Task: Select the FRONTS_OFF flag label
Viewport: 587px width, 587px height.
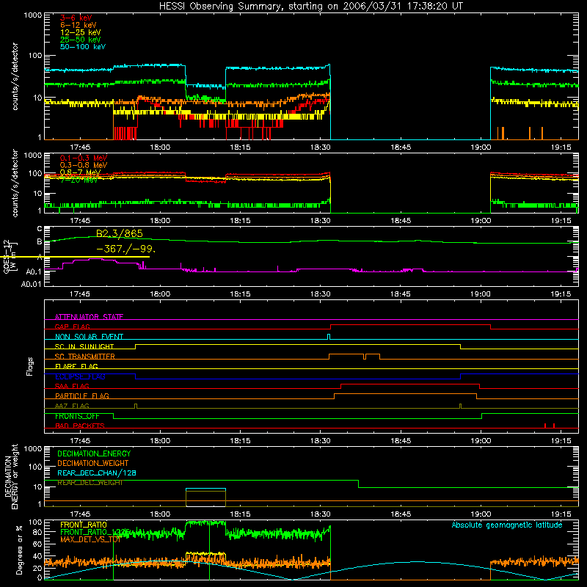Action: pos(77,416)
